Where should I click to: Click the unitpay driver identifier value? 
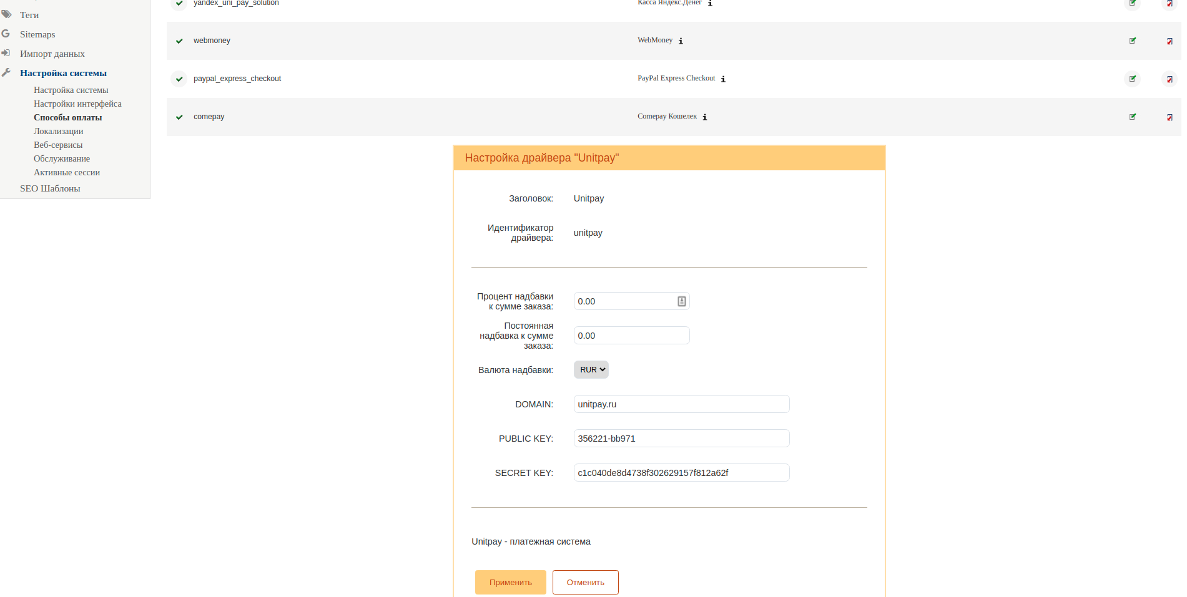[x=588, y=233]
